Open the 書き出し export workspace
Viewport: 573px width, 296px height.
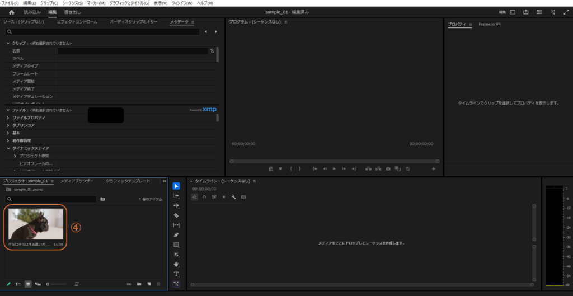click(x=73, y=12)
